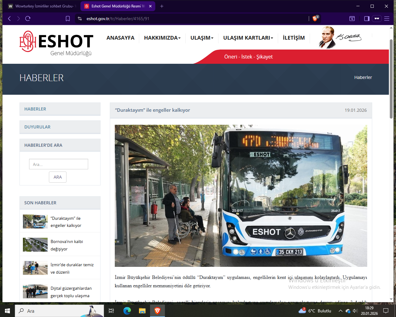Switch to the Wowturkey İzmirliler browser tab
This screenshot has width=396, height=317.
pos(41,6)
